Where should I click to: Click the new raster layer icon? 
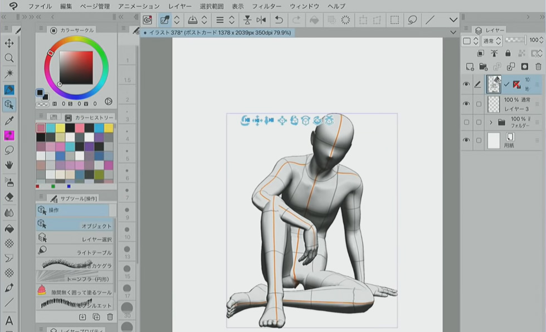point(470,67)
